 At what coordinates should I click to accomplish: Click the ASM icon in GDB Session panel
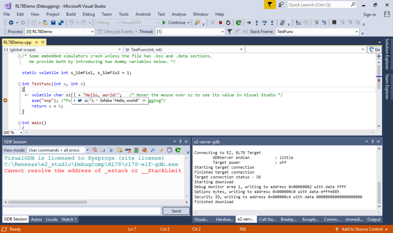click(128, 150)
